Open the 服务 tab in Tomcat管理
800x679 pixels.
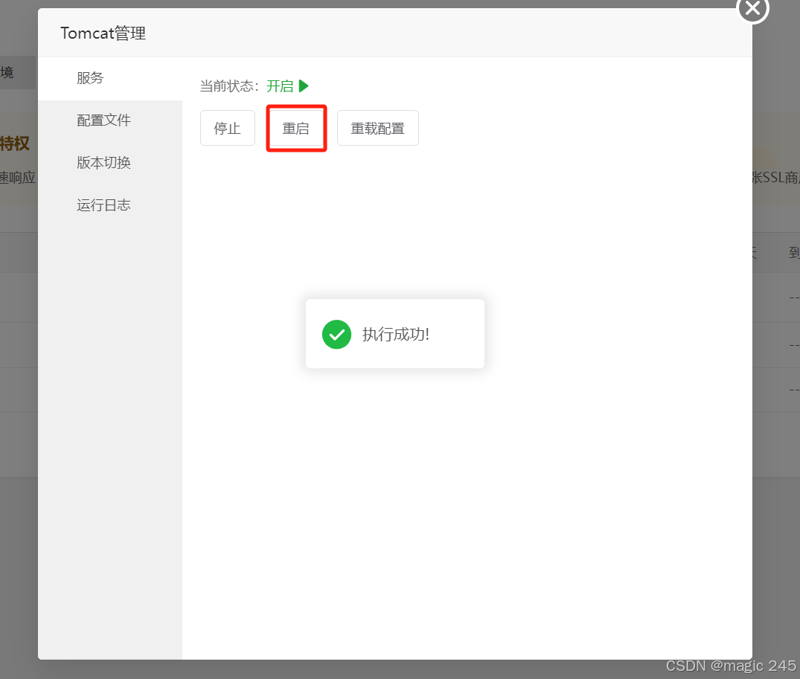click(x=109, y=78)
